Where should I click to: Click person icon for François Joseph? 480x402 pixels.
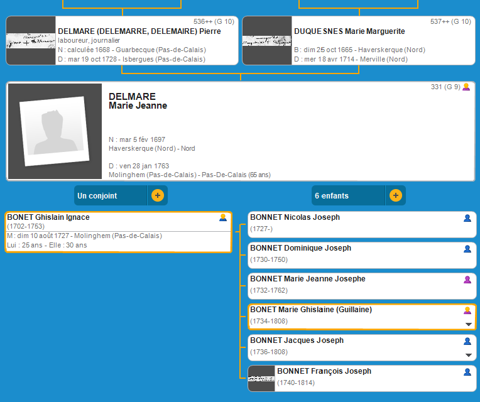pos(467,372)
